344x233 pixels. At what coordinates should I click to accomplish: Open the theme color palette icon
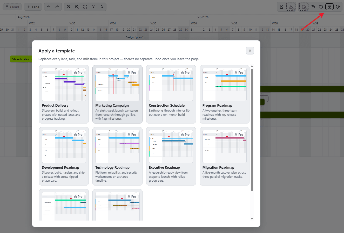click(338, 7)
